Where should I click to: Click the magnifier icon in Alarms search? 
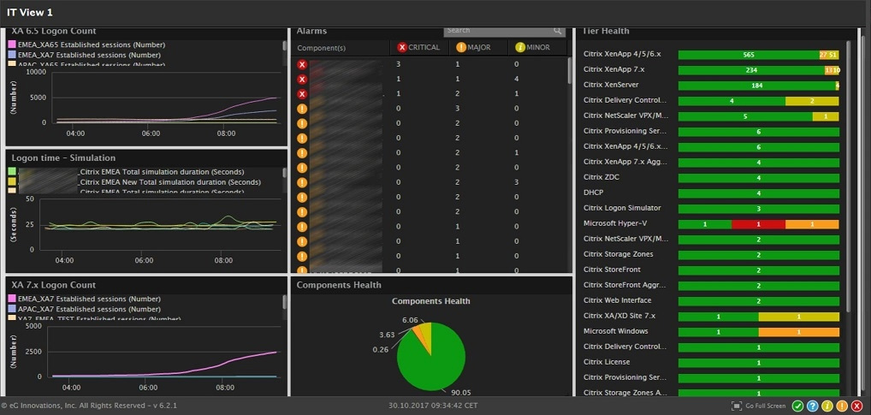(558, 31)
